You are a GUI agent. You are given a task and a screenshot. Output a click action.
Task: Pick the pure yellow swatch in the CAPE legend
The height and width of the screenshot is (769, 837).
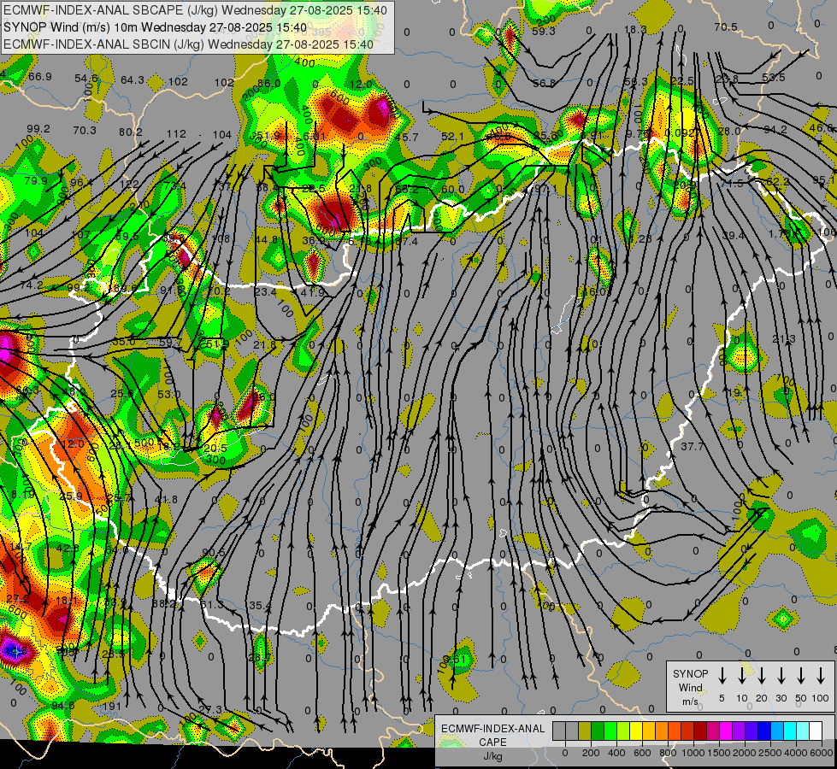(636, 731)
